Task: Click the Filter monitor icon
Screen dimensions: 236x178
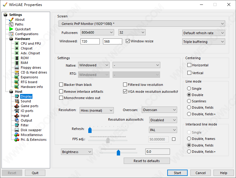Action: click(x=17, y=125)
